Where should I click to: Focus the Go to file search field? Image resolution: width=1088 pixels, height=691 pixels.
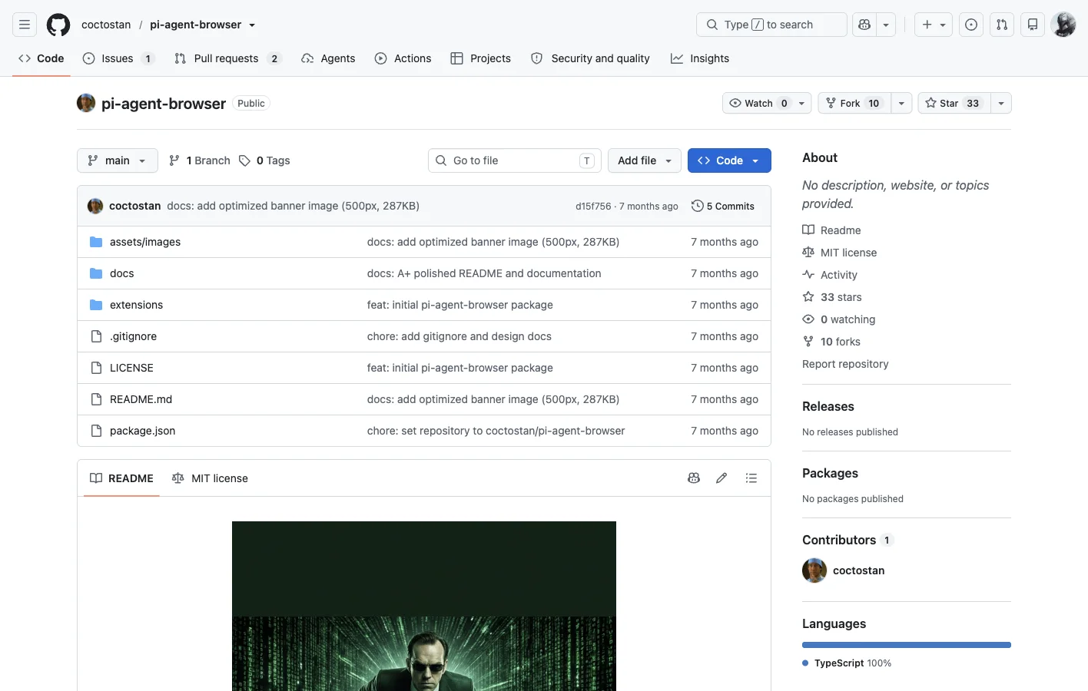[515, 160]
